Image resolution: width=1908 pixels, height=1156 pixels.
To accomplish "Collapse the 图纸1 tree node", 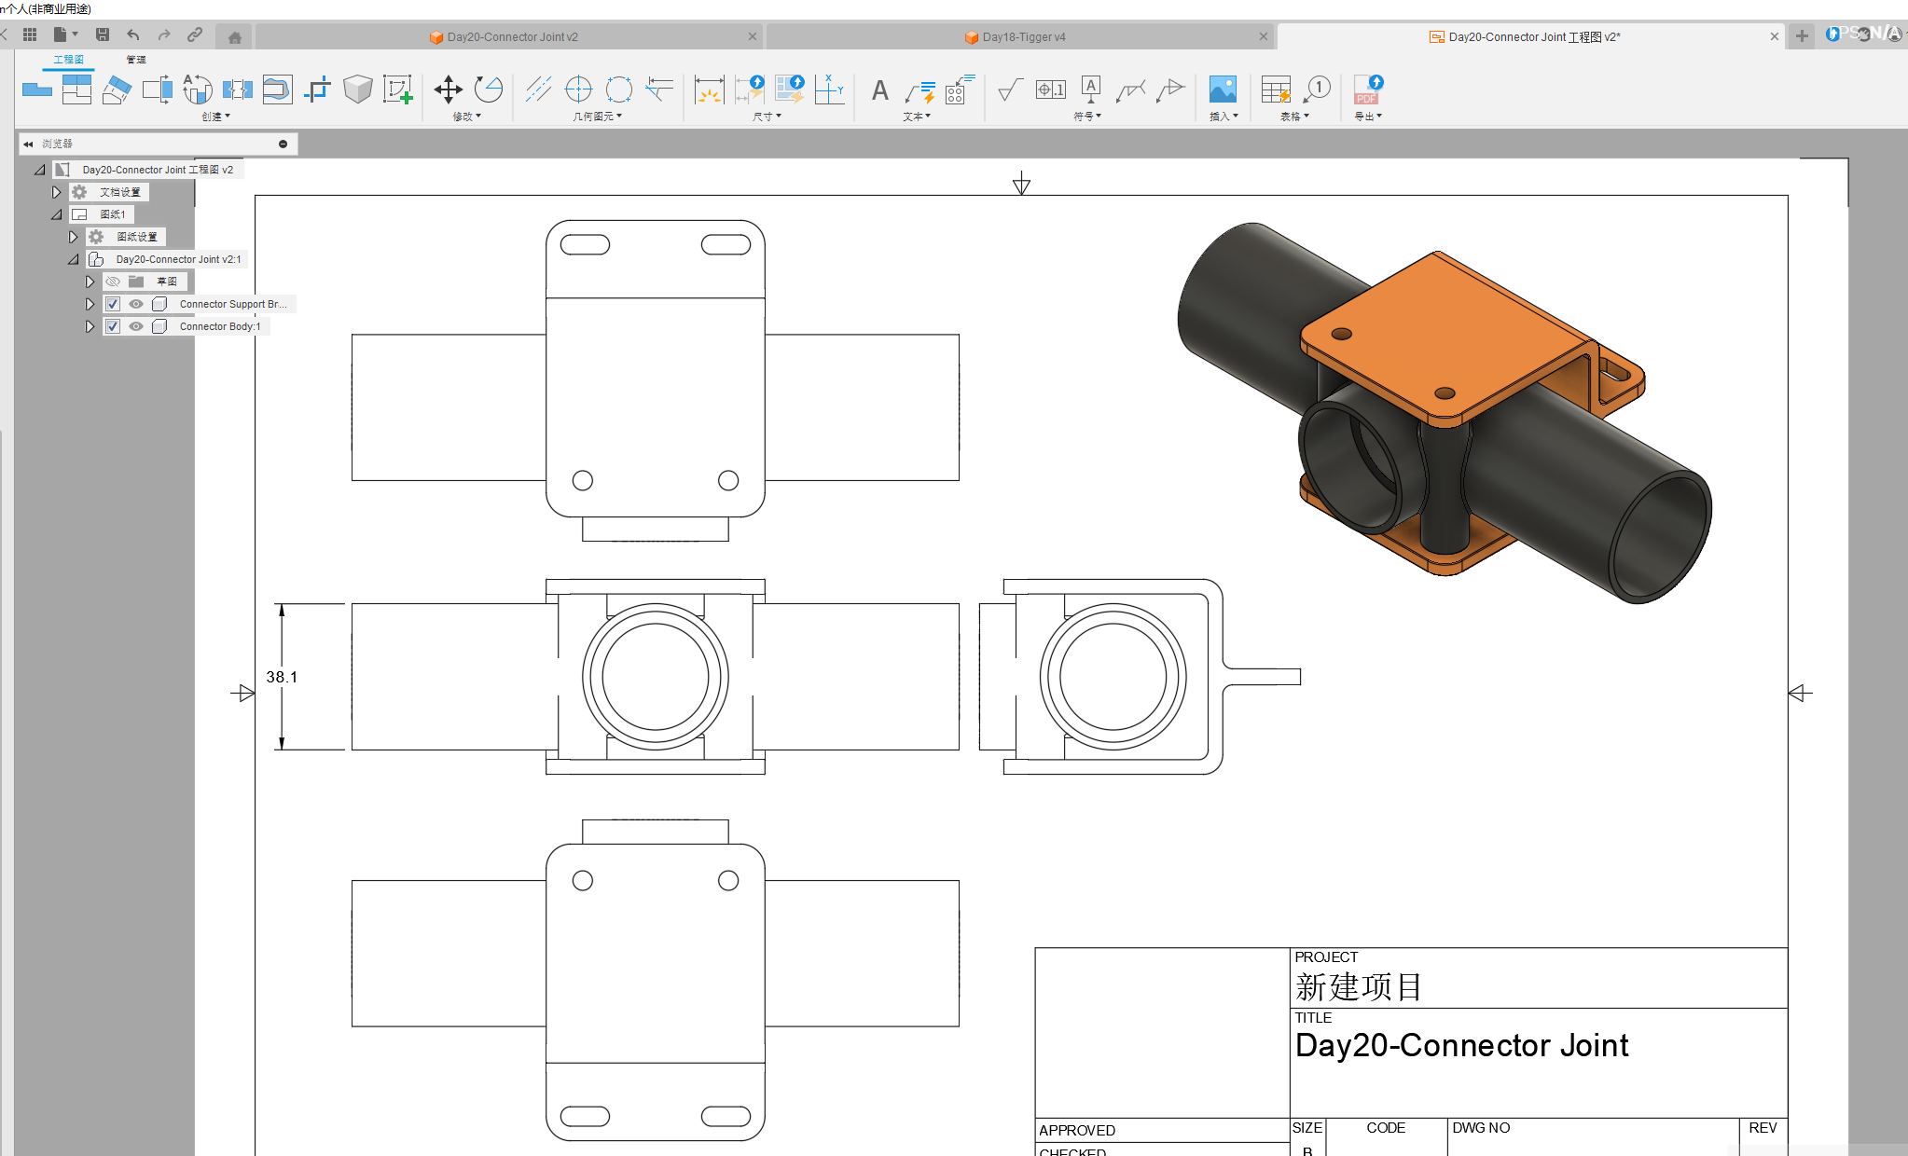I will 56,214.
